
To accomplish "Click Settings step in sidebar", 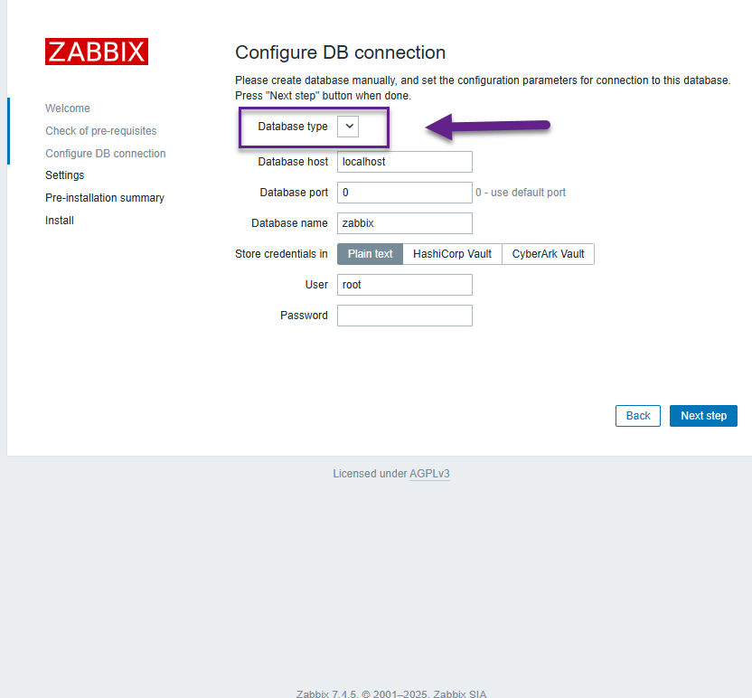I will (x=65, y=175).
